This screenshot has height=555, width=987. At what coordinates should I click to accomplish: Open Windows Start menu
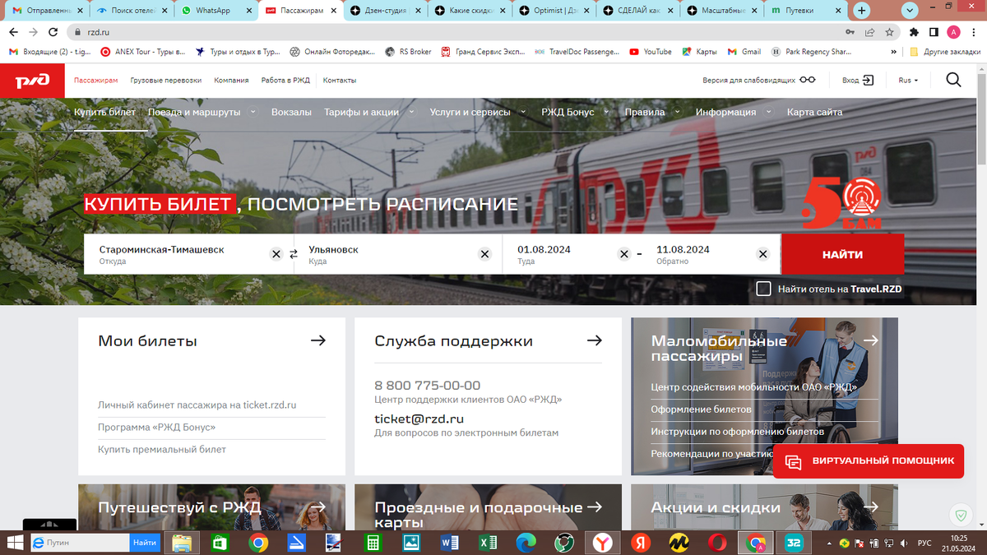[13, 543]
